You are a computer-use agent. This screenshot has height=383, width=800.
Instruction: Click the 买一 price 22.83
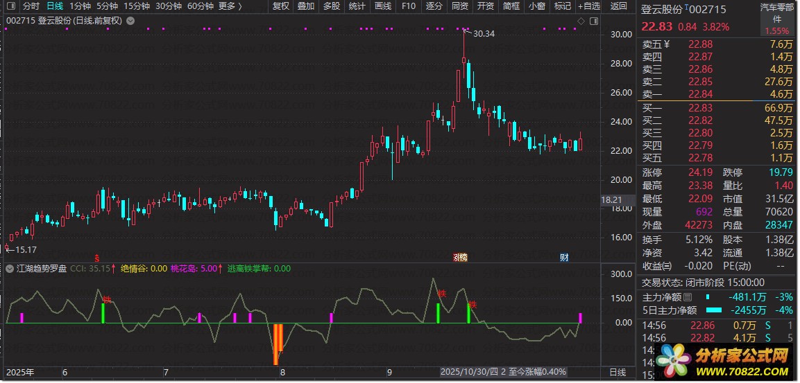701,108
